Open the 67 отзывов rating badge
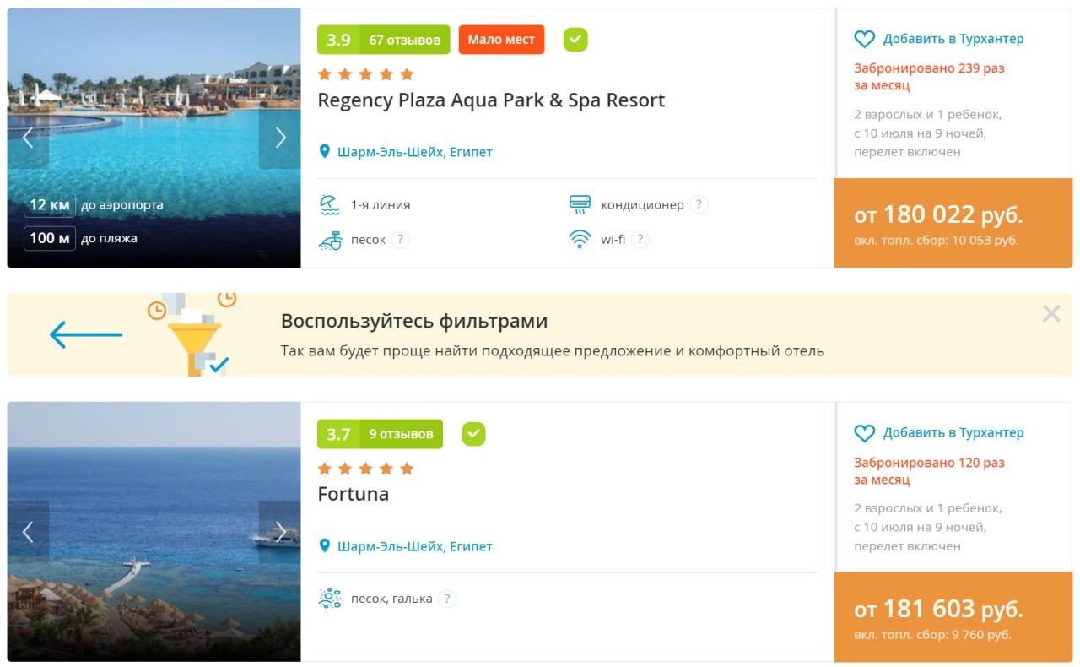 tap(383, 40)
